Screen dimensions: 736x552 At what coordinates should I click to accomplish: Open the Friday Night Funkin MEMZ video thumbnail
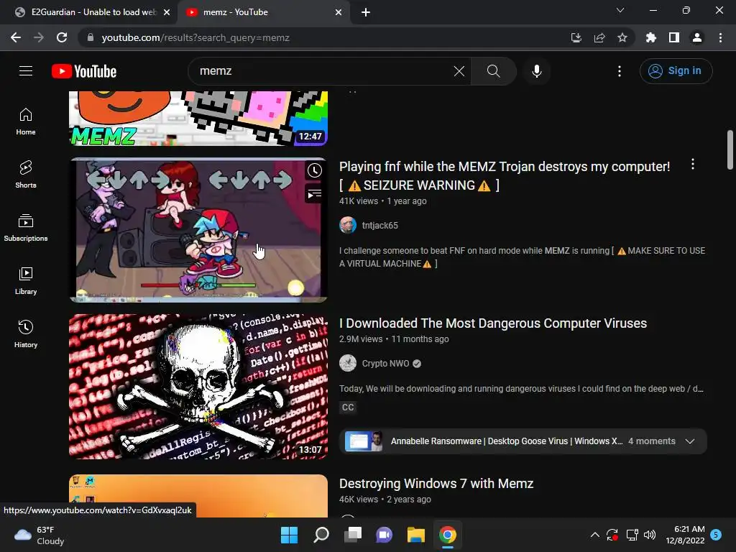pos(198,230)
